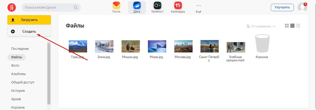Open Общий доступ in the sidebar
Screen dimensions: 316x110
pyautogui.click(x=23, y=82)
